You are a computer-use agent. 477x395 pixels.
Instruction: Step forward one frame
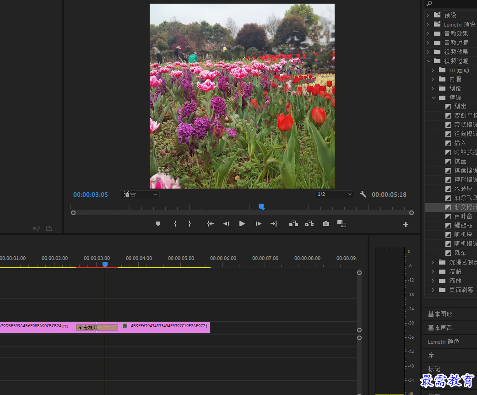258,224
